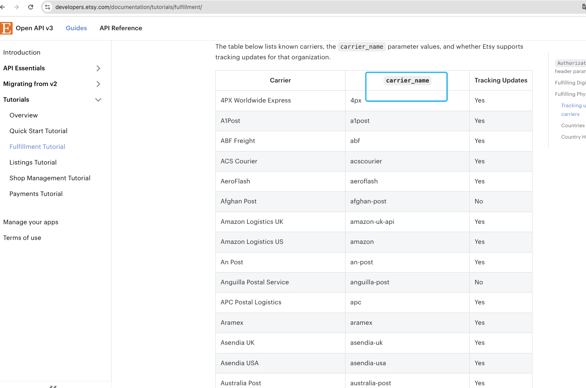This screenshot has width=586, height=388.
Task: Jump to Fulfilling Digital section link
Action: (570, 83)
